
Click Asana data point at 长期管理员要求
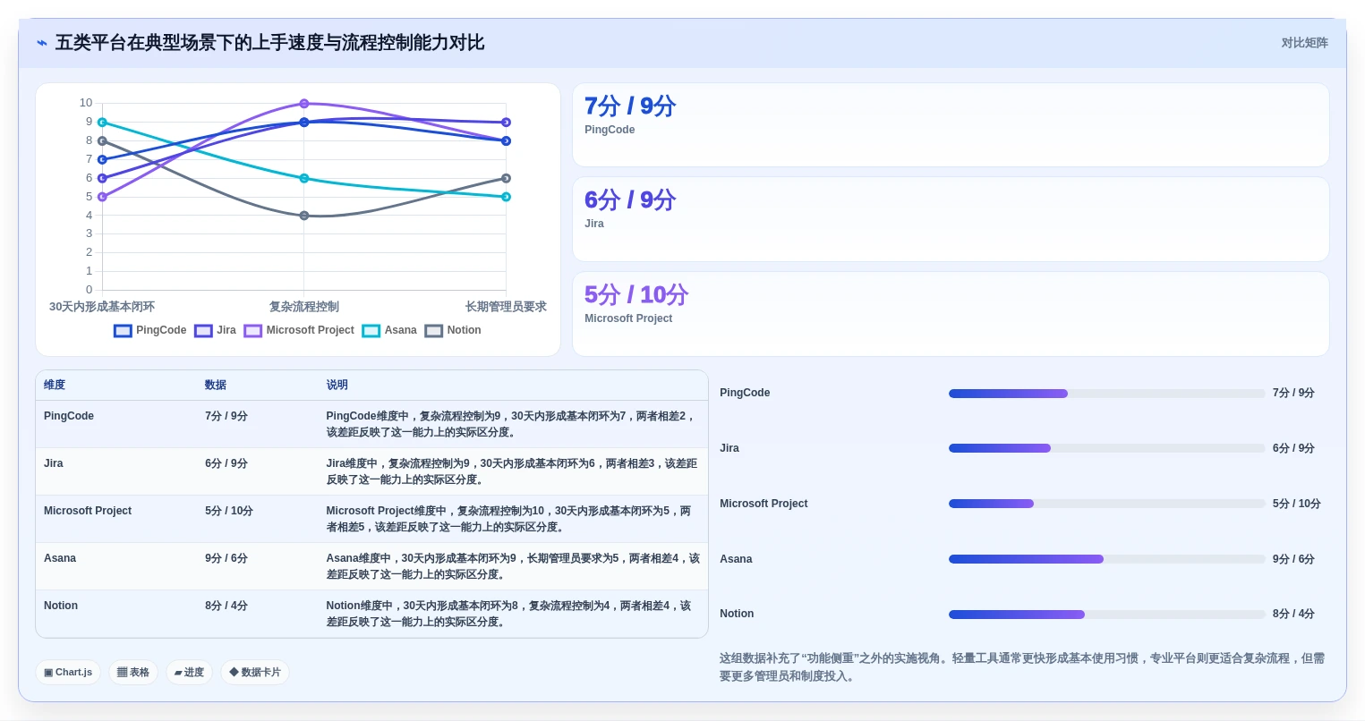click(506, 197)
